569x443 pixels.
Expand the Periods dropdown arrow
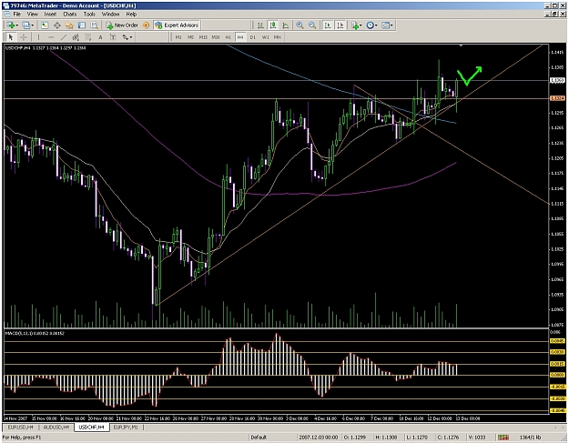tap(376, 25)
